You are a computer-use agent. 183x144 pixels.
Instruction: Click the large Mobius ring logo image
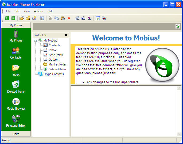point(162,65)
